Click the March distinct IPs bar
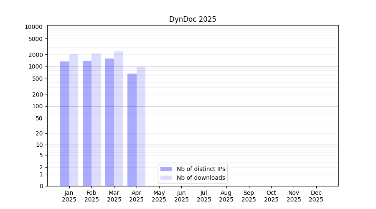The width and height of the screenshot is (376, 209). point(109,122)
